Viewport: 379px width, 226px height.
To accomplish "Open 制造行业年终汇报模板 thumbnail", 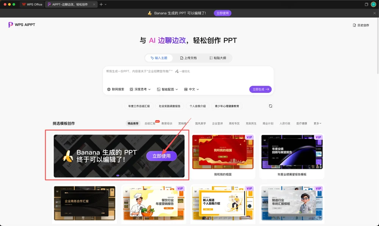I will click(292, 203).
